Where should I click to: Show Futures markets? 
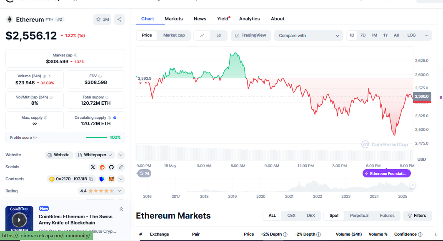[387, 216]
